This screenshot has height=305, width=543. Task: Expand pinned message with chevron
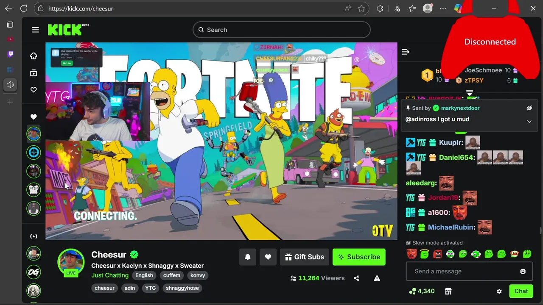click(x=529, y=122)
